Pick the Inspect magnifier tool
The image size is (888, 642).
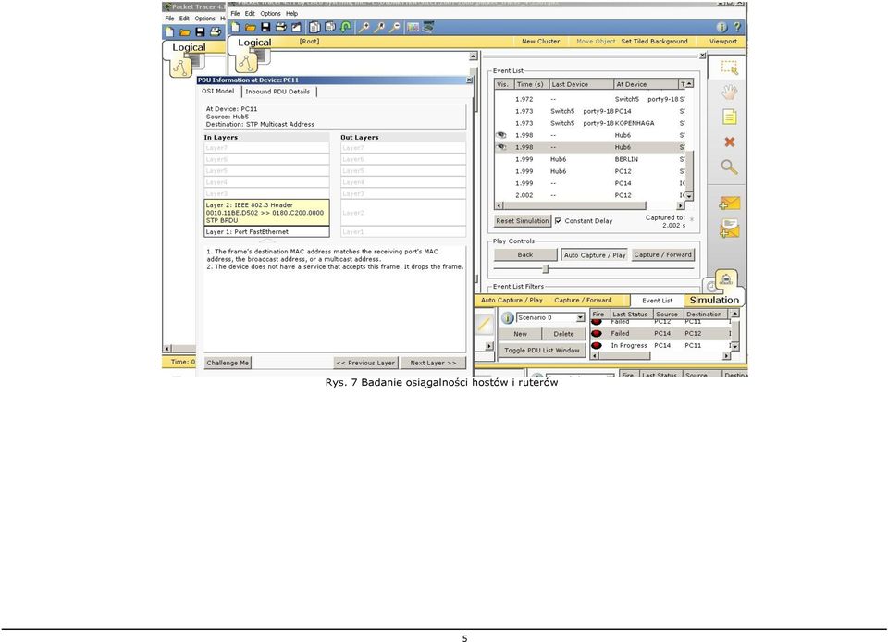coord(730,167)
